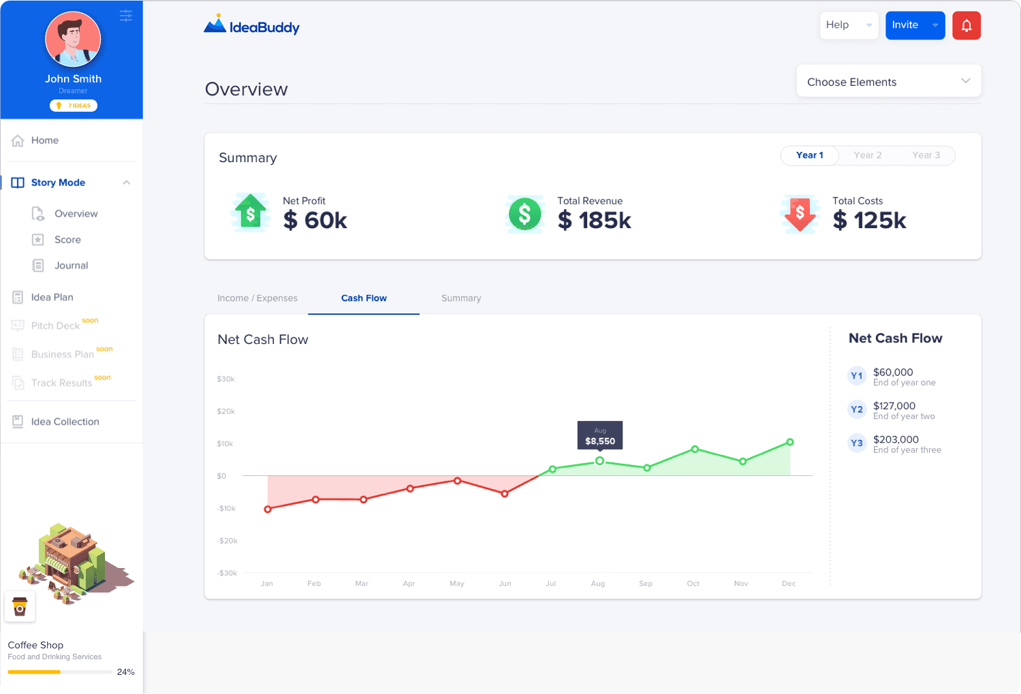Switch to the Income / Expenses tab
Image resolution: width=1021 pixels, height=694 pixels.
[x=257, y=298]
